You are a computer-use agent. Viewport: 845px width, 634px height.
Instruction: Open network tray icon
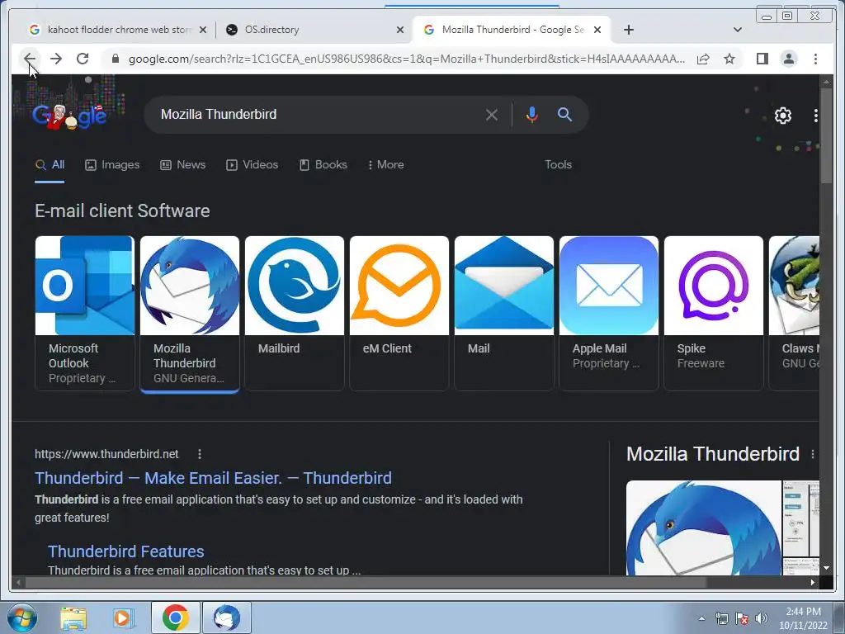coord(721,618)
